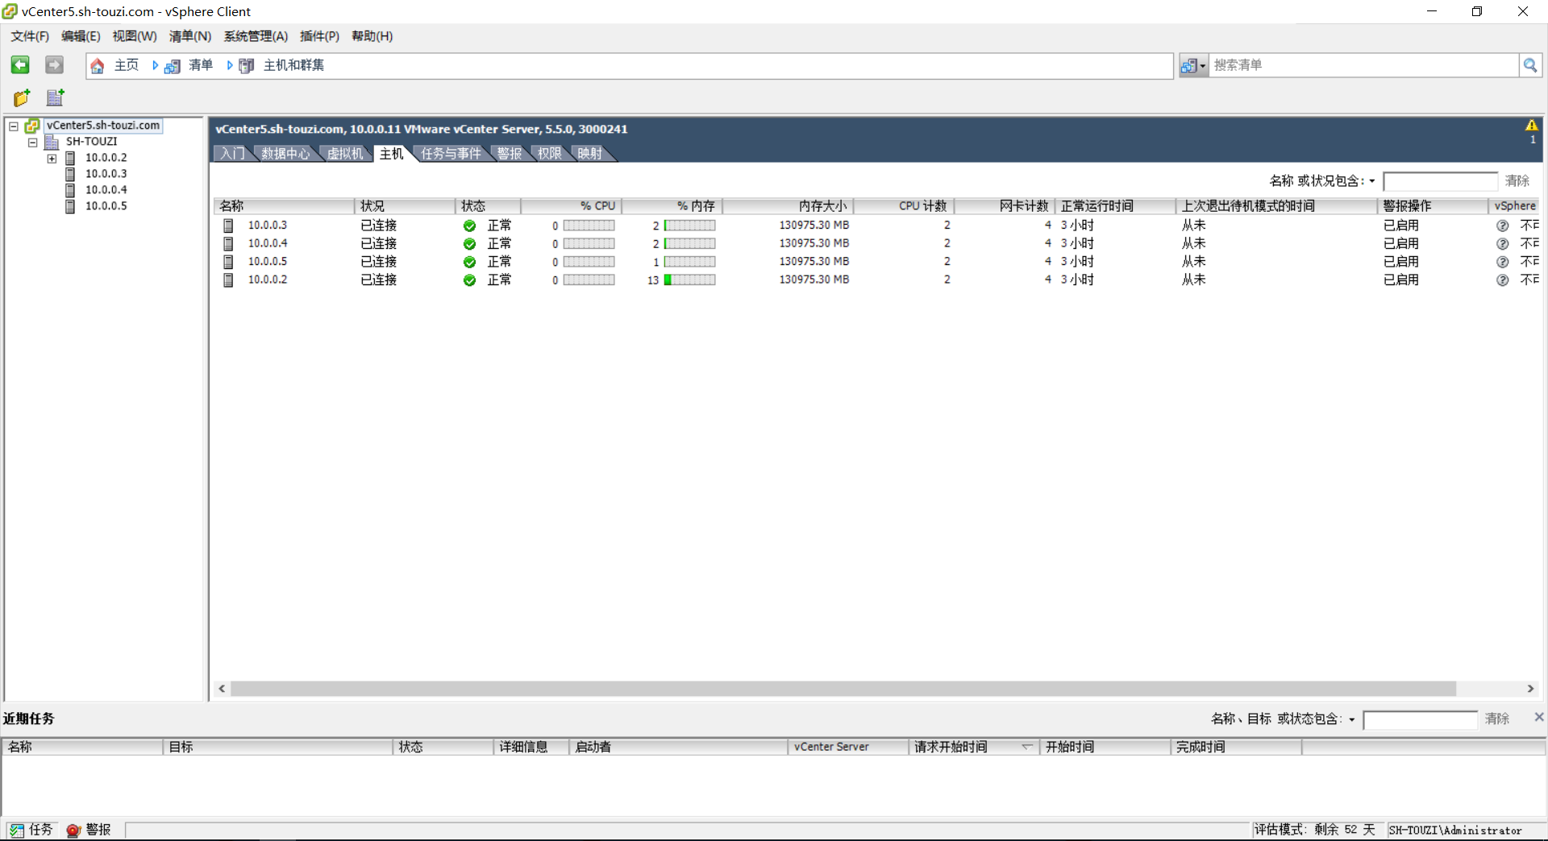The height and width of the screenshot is (841, 1548).
Task: Click memory usage bar of 10.0.0.2 row
Action: [689, 280]
